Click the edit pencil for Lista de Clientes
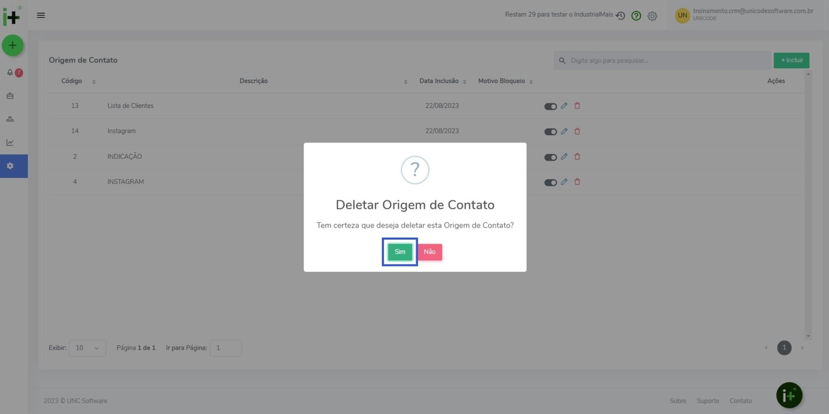829x414 pixels. [564, 106]
